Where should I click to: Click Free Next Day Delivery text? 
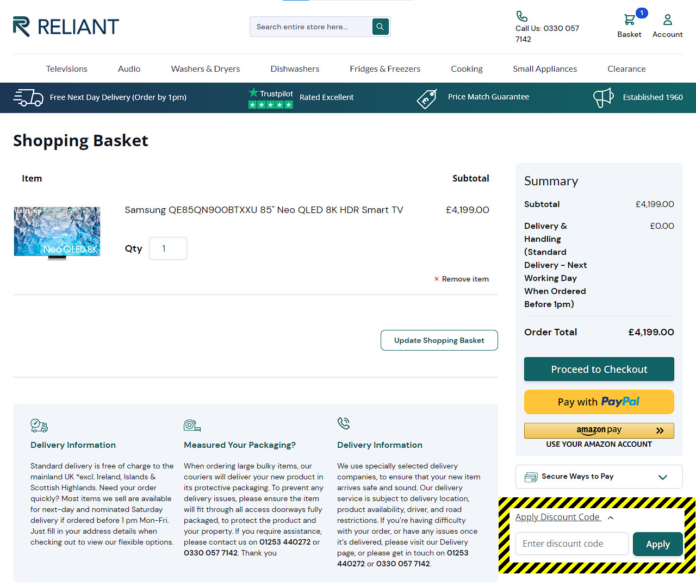point(118,97)
